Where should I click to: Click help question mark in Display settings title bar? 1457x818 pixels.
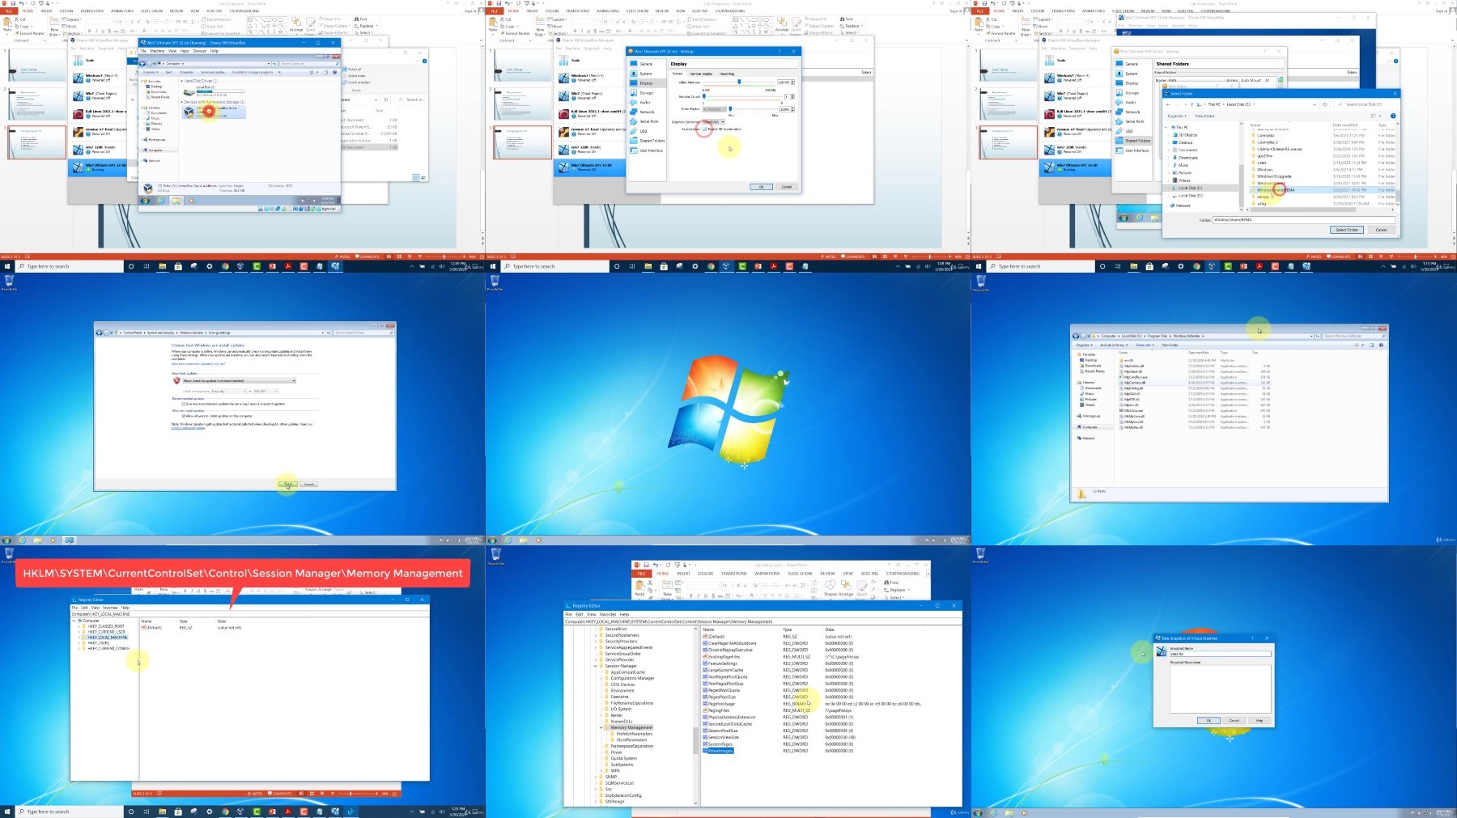[779, 51]
